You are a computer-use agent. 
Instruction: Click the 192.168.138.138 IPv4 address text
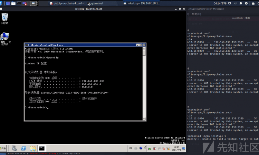93,81
